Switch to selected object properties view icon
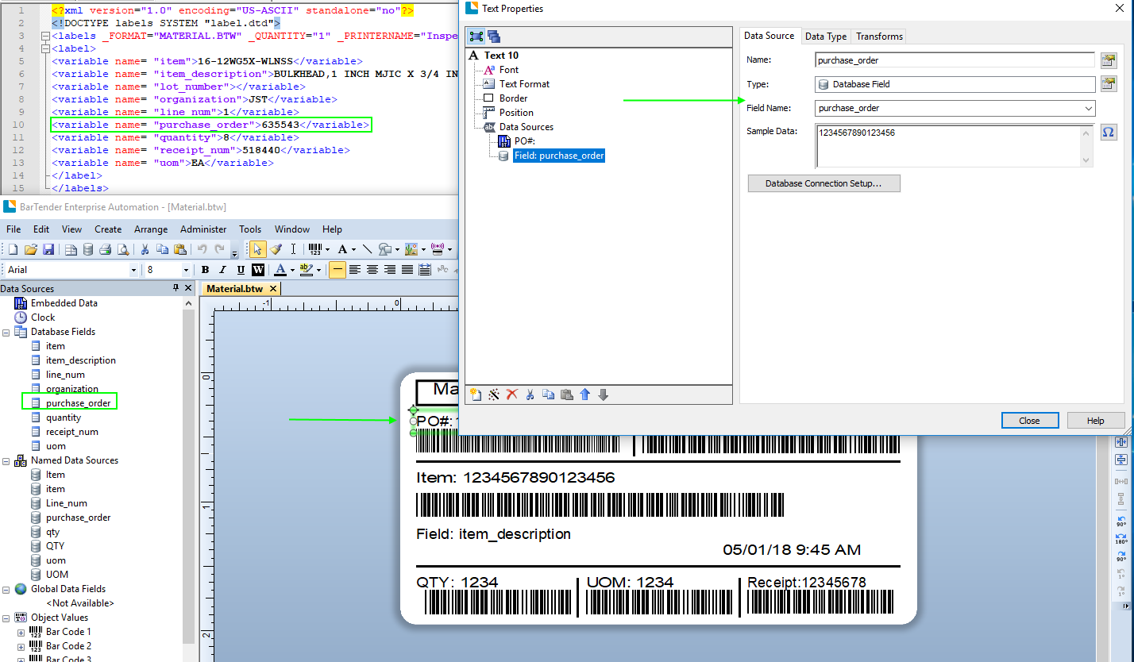This screenshot has width=1134, height=662. point(476,37)
